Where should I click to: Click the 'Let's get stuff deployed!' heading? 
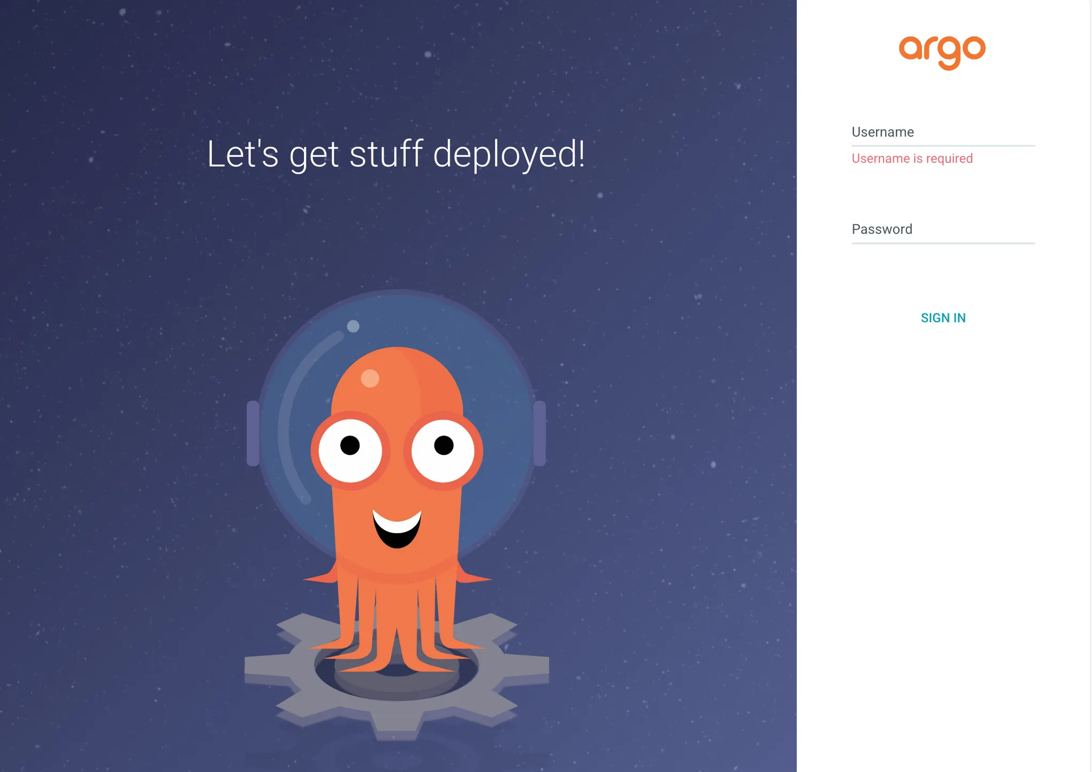click(x=396, y=154)
